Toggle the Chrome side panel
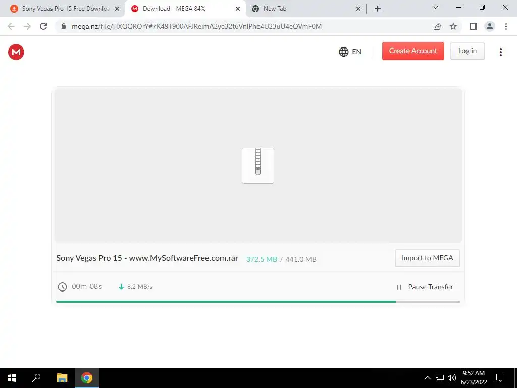The height and width of the screenshot is (388, 517). click(x=474, y=26)
